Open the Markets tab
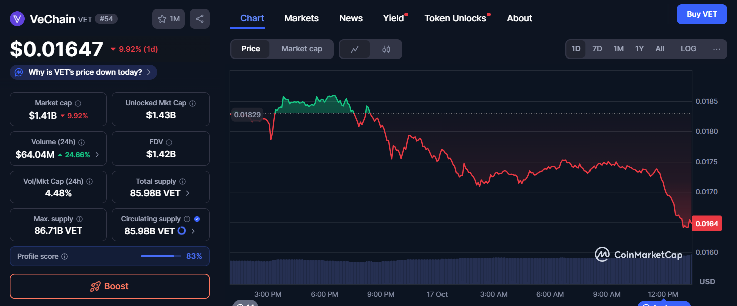The height and width of the screenshot is (306, 737). [x=301, y=18]
